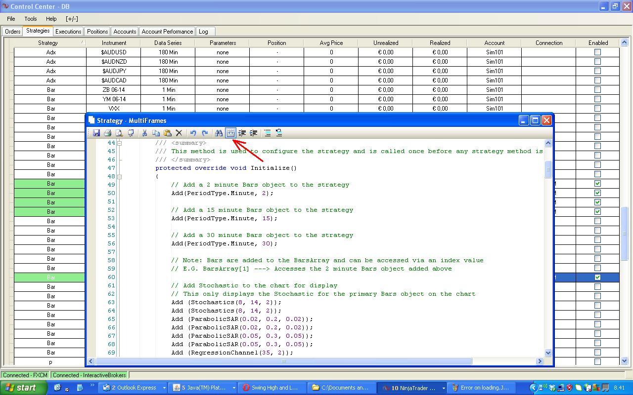The image size is (633, 395).
Task: Sort by the Data Series column header
Action: click(168, 43)
